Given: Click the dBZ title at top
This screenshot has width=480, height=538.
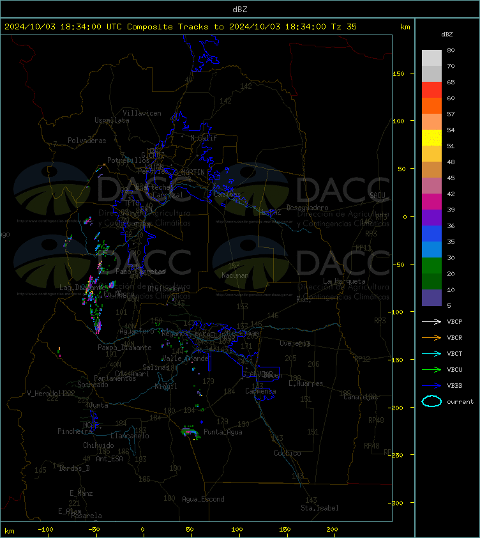Looking at the screenshot, I should [x=239, y=10].
